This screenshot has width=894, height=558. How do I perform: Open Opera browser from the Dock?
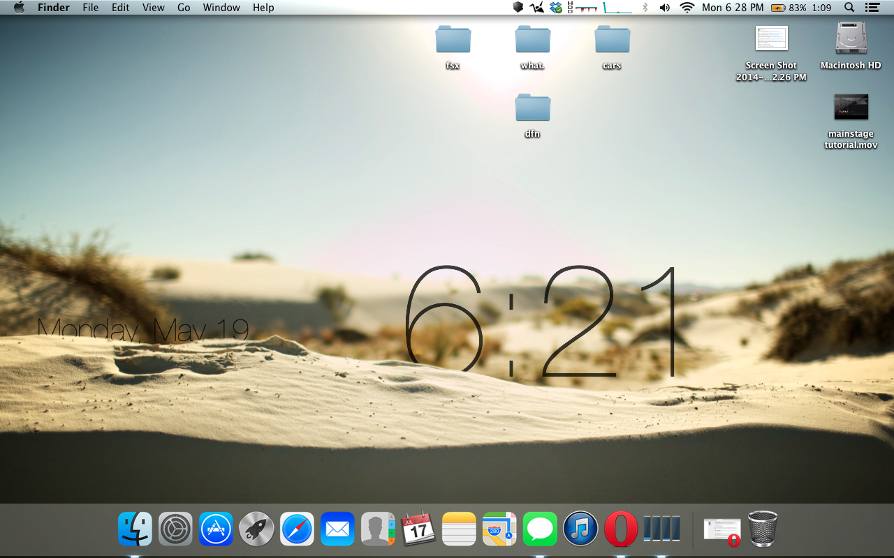coord(621,529)
